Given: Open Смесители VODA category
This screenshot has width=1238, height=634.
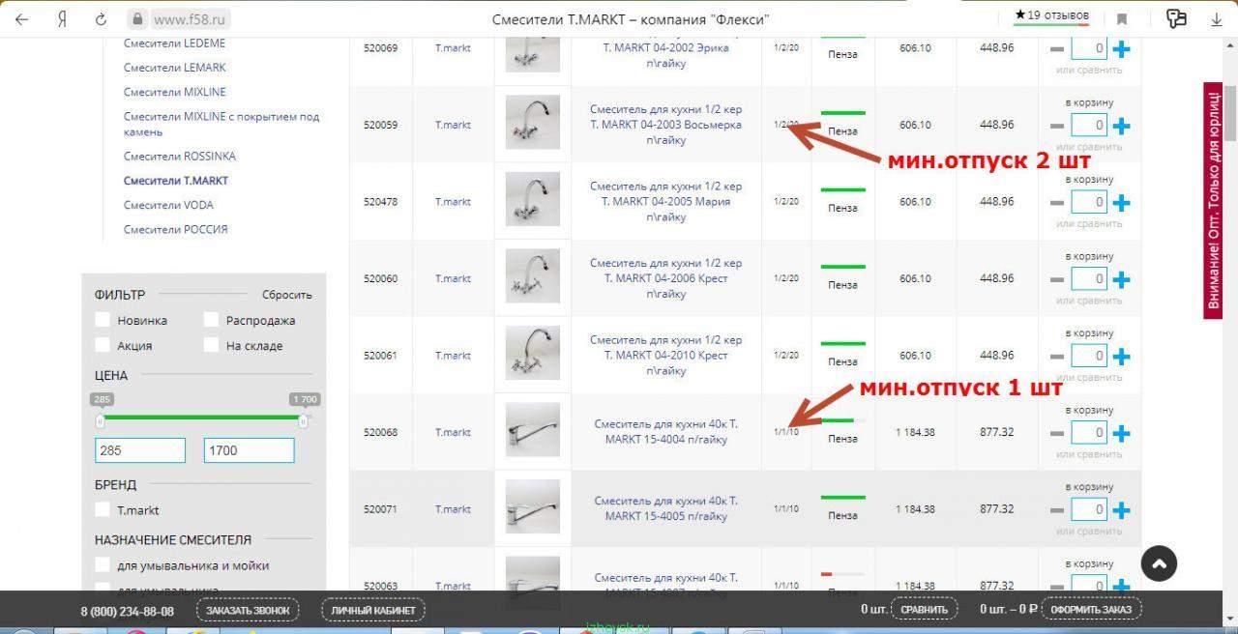Looking at the screenshot, I should (168, 205).
